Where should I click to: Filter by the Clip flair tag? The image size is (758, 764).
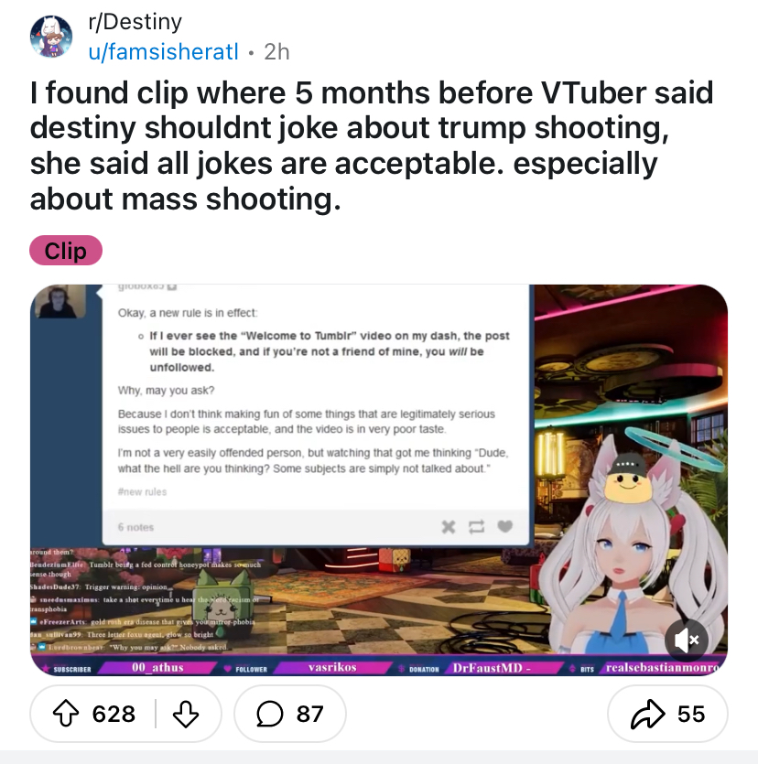tap(66, 251)
